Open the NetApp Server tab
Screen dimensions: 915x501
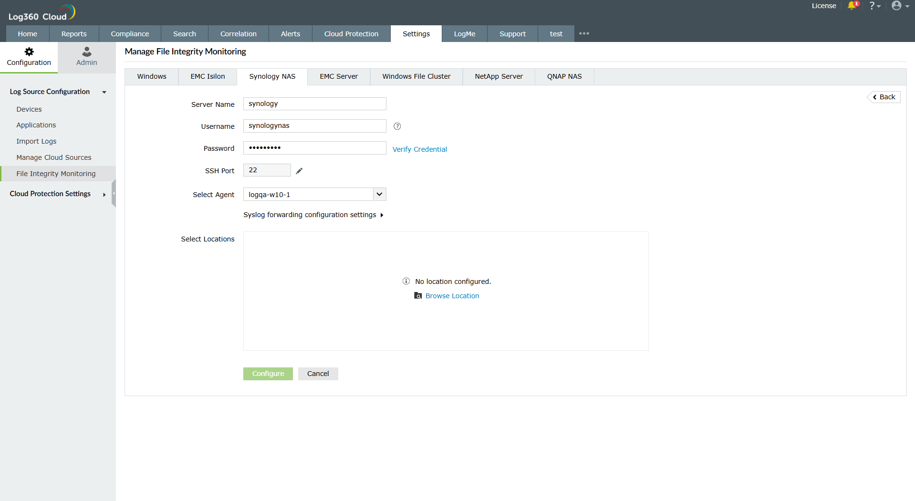pos(499,77)
